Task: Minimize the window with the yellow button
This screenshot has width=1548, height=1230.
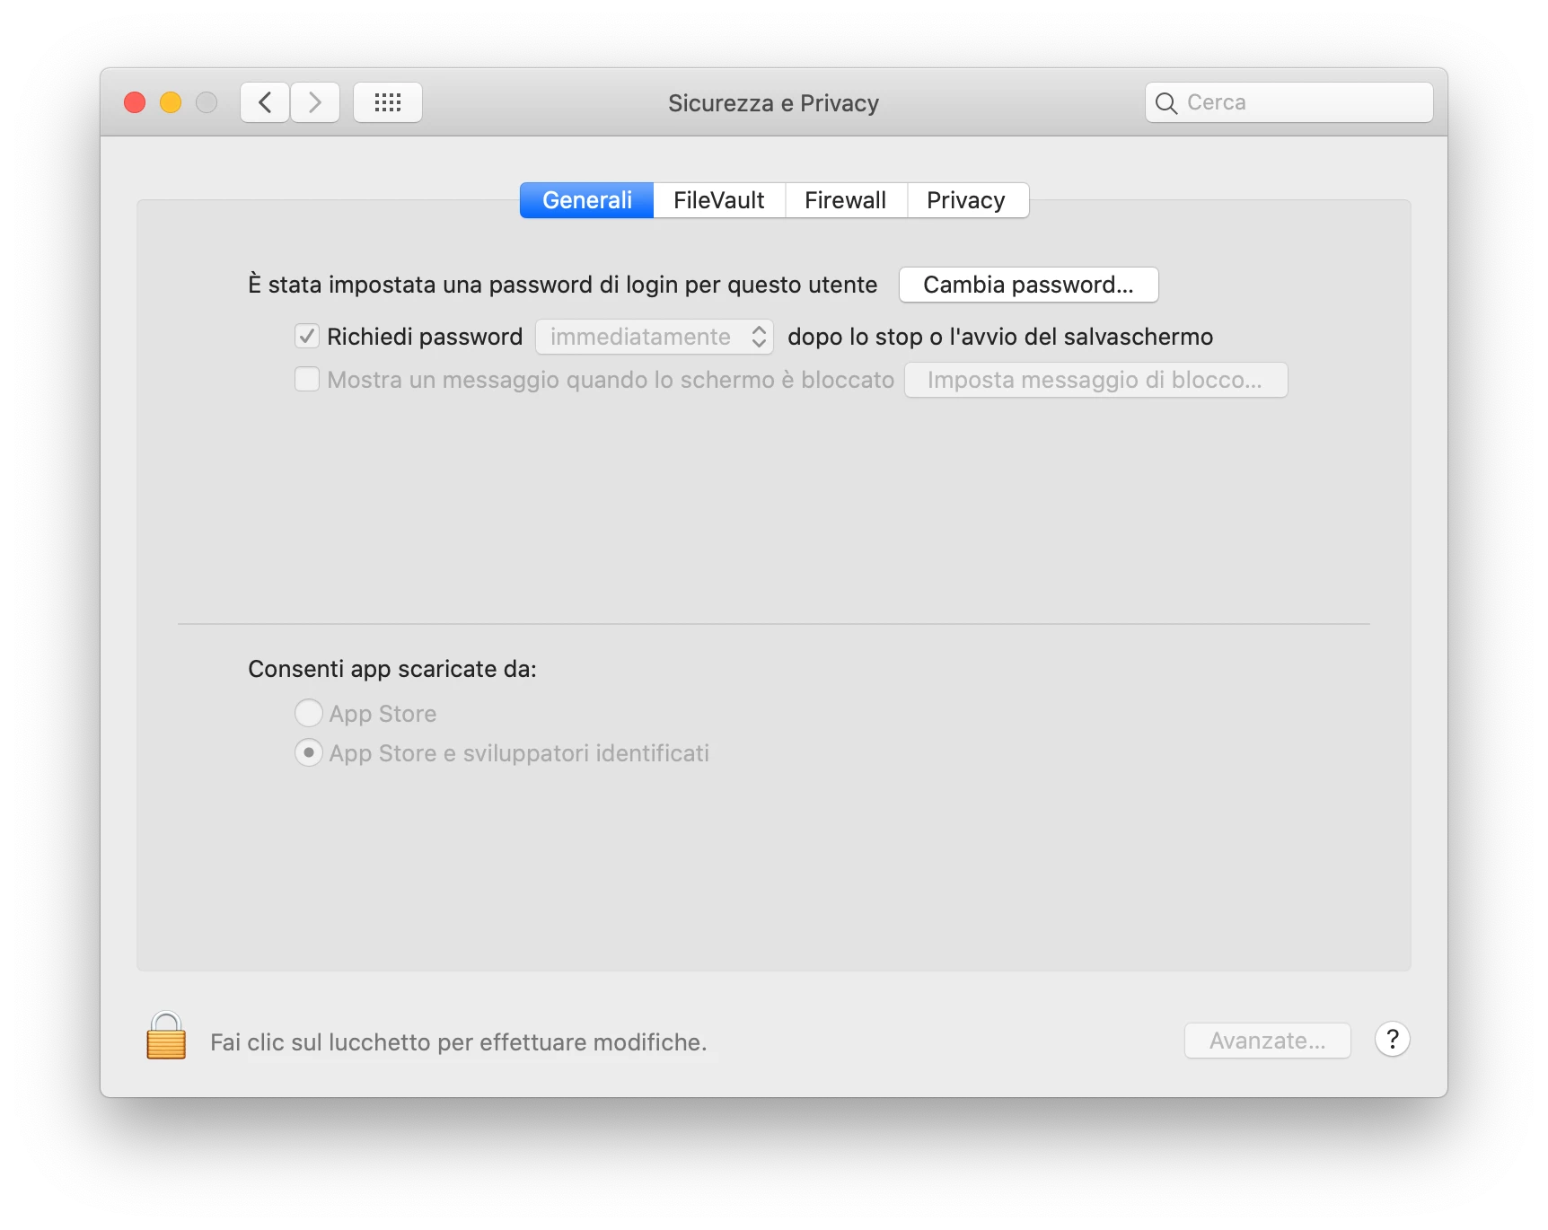Action: coord(171,102)
